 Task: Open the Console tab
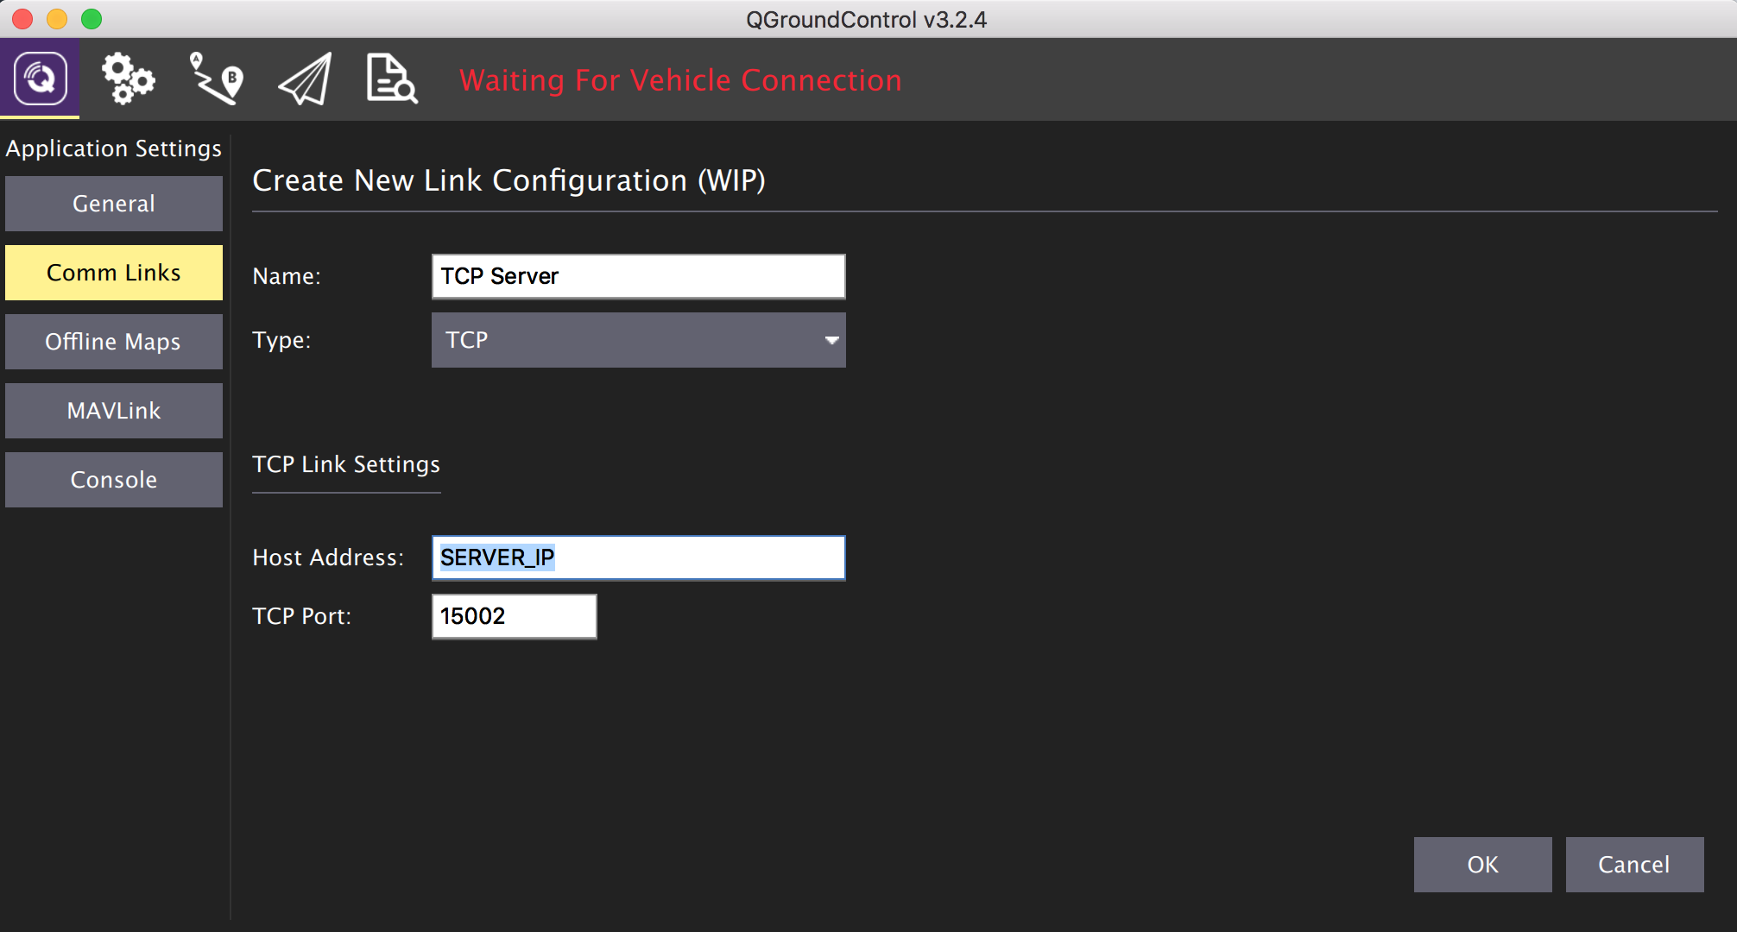pyautogui.click(x=114, y=480)
